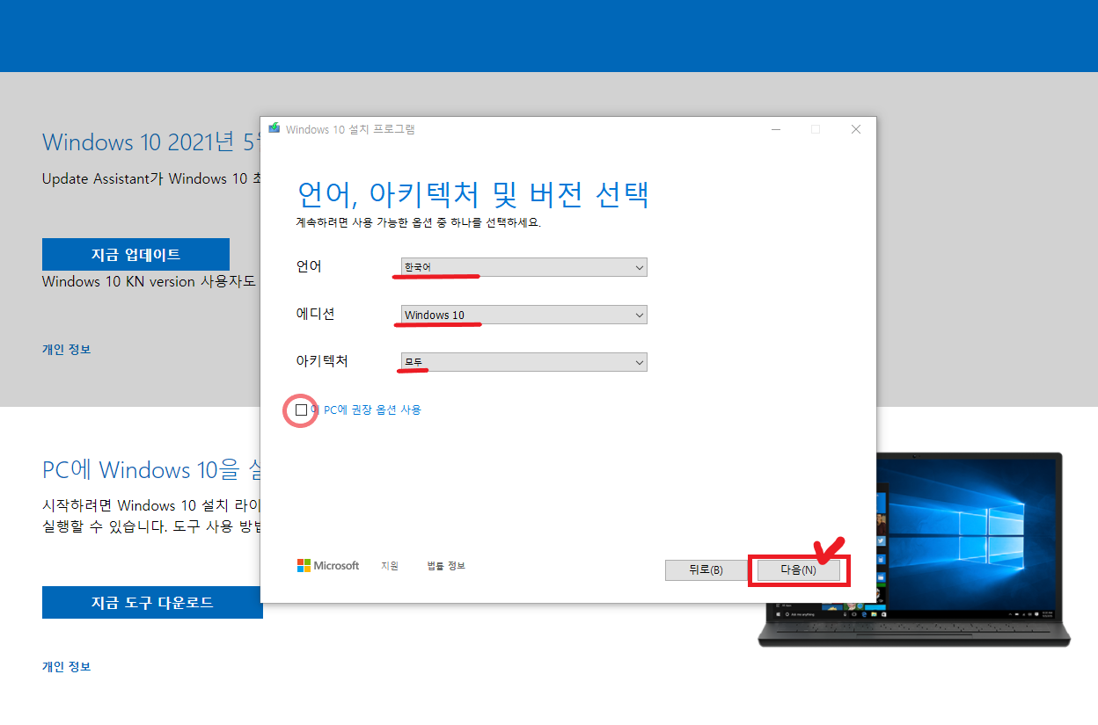Close the Windows 10 설치 프로그램 window
1098x725 pixels.
point(856,129)
